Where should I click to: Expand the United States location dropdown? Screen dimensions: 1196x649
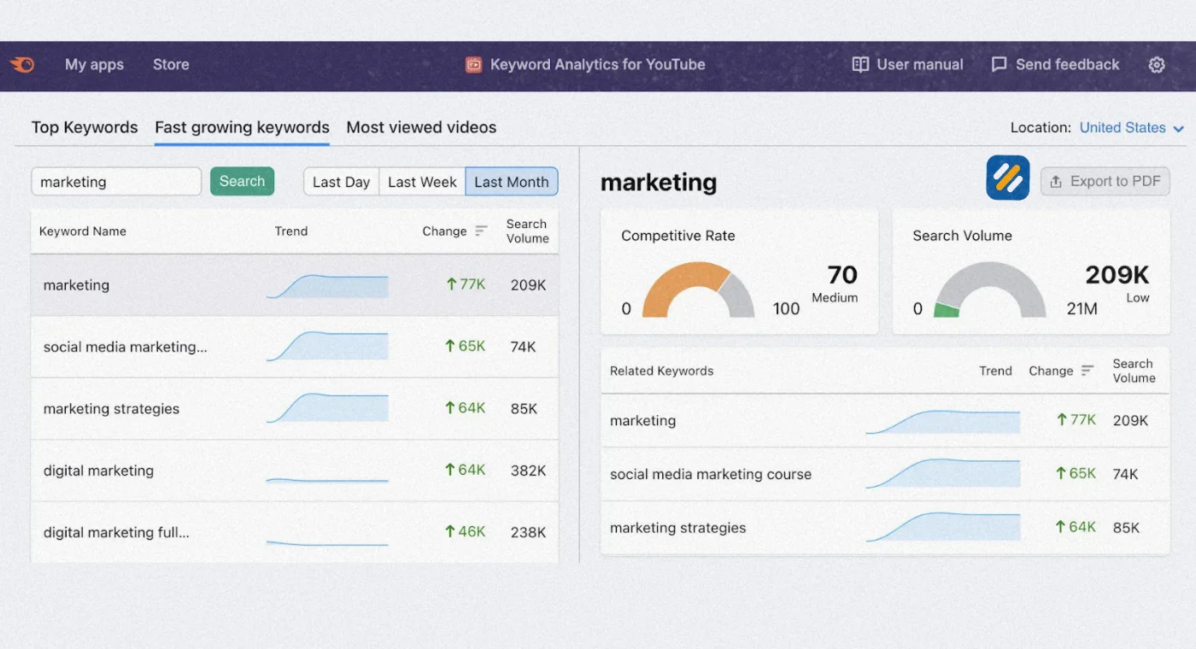[1131, 127]
